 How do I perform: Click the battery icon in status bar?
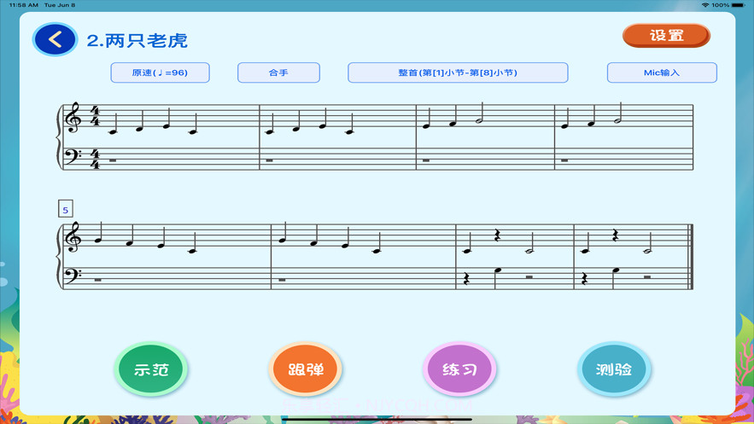coord(738,5)
